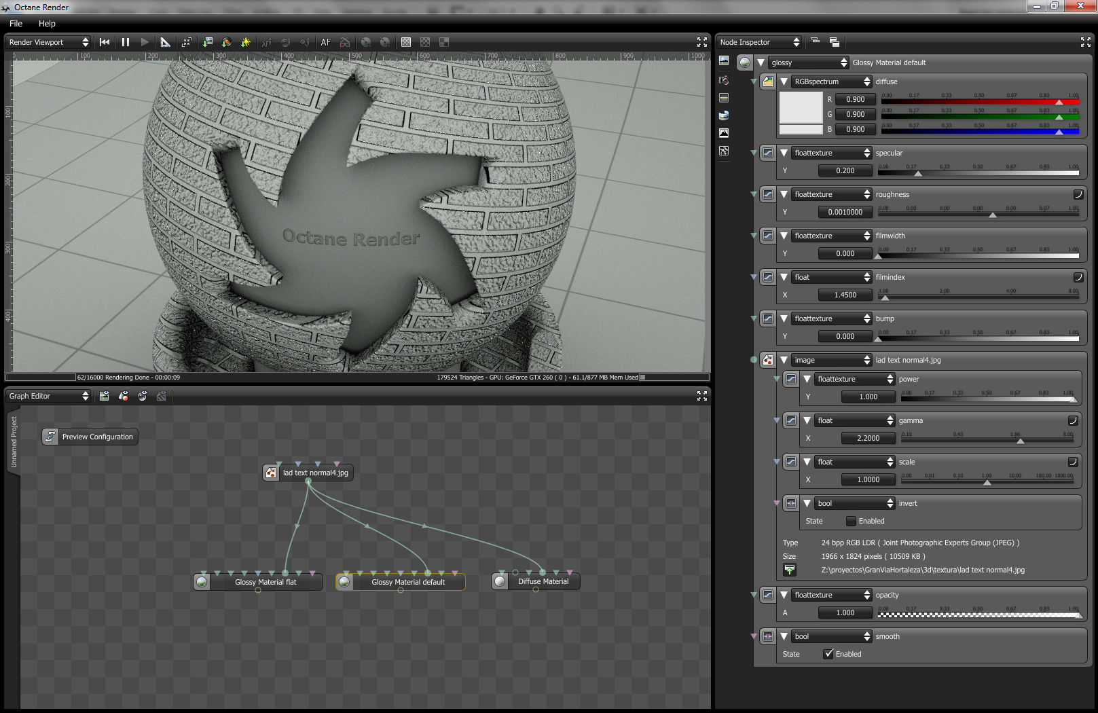
Task: Click the sun light picker toolbar icon
Action: pos(246,42)
